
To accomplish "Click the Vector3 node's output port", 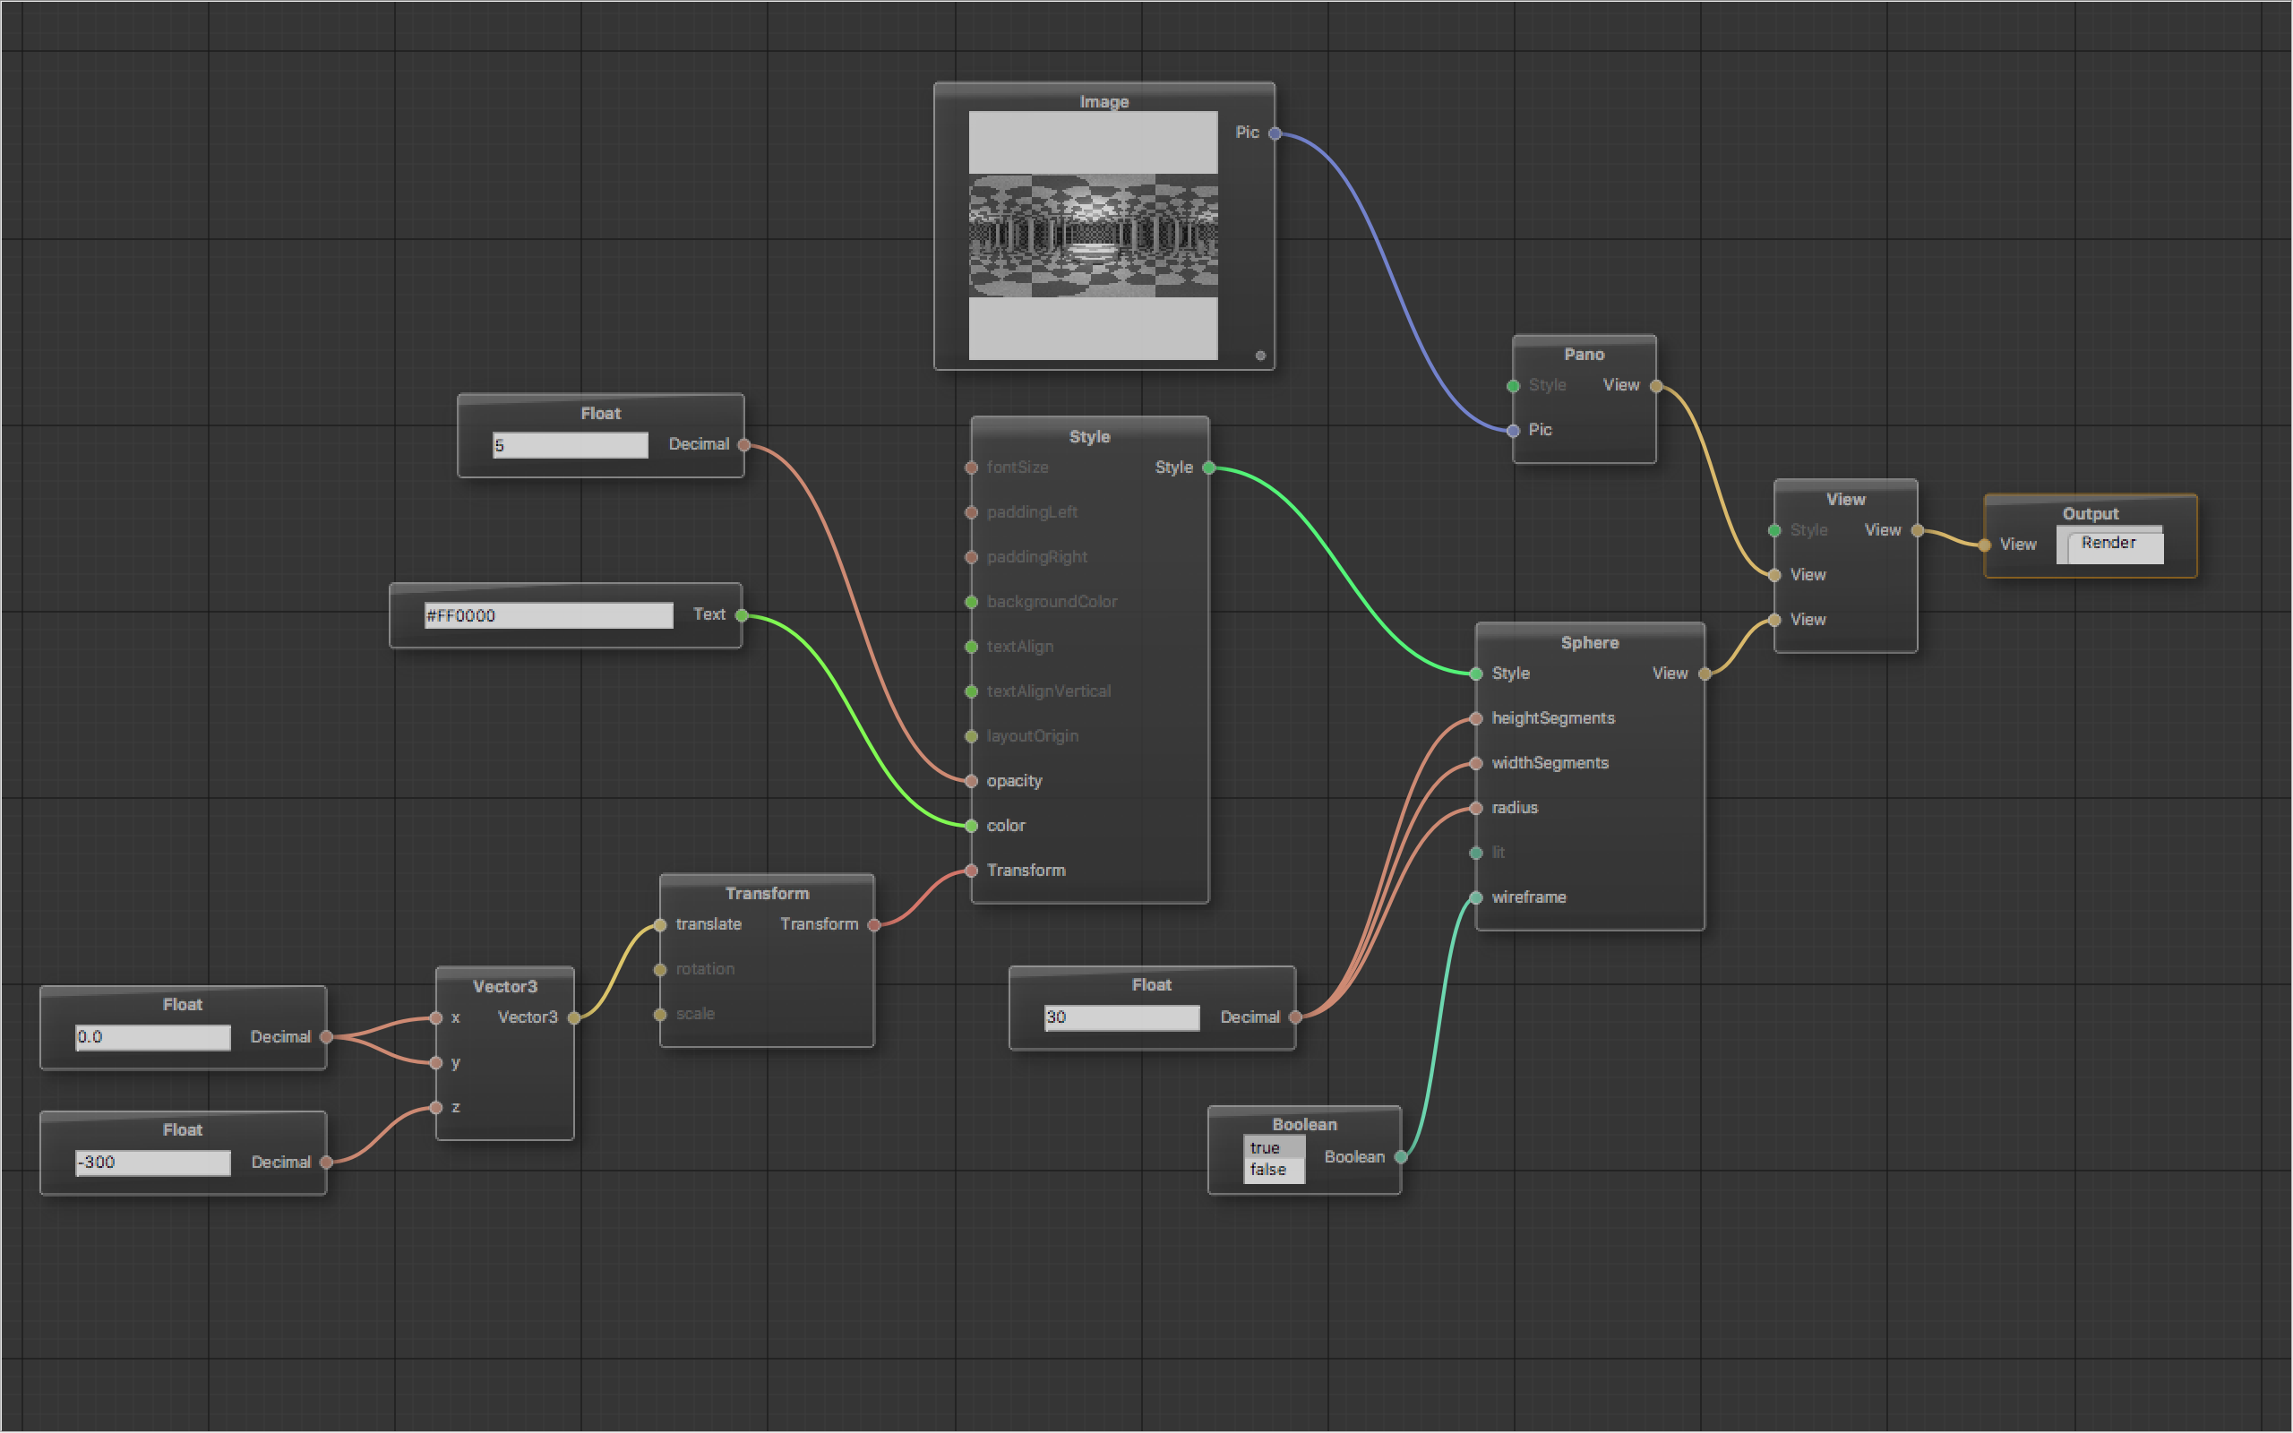I will (574, 1018).
